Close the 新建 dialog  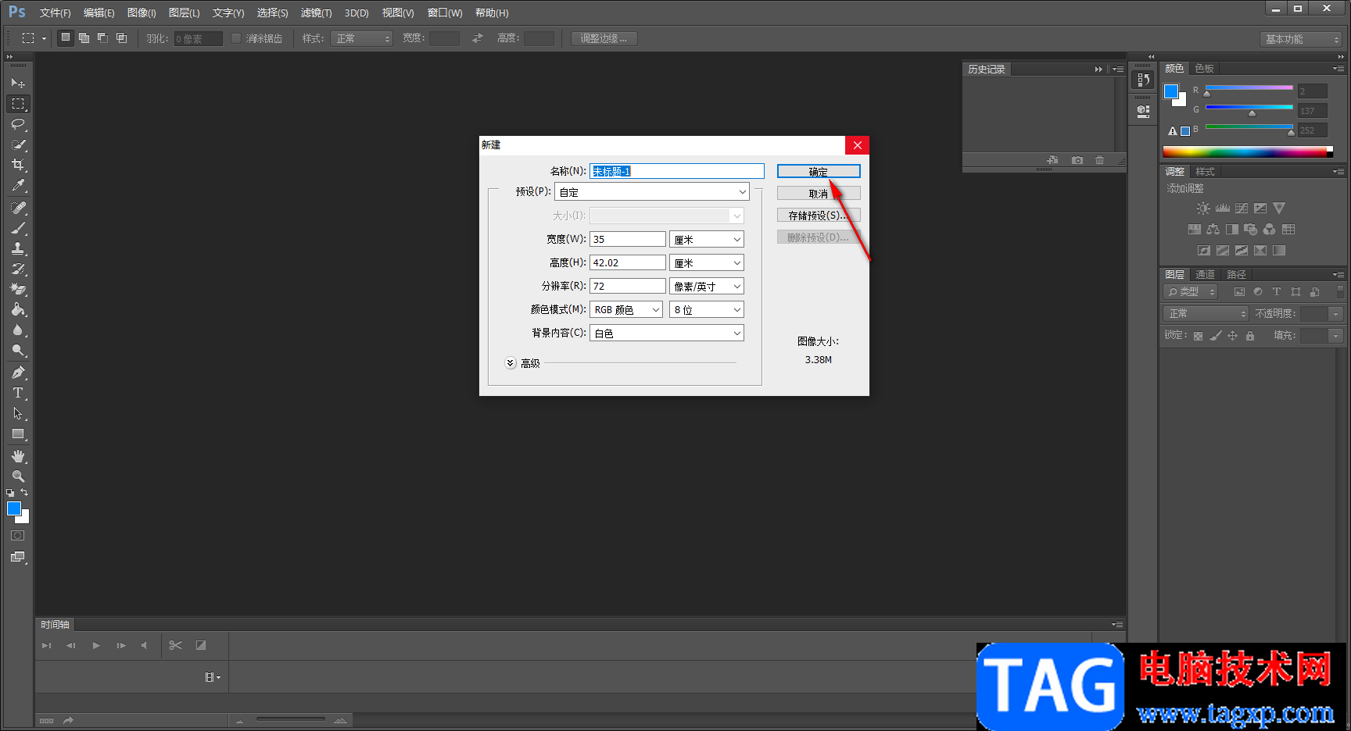(857, 145)
